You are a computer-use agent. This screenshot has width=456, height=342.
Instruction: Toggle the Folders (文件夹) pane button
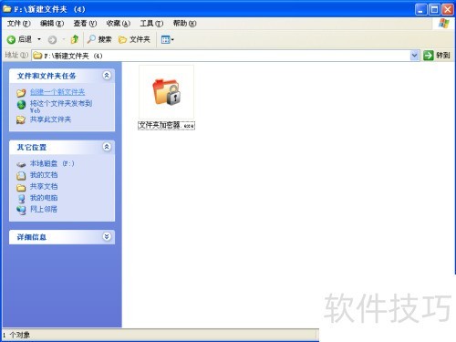134,39
